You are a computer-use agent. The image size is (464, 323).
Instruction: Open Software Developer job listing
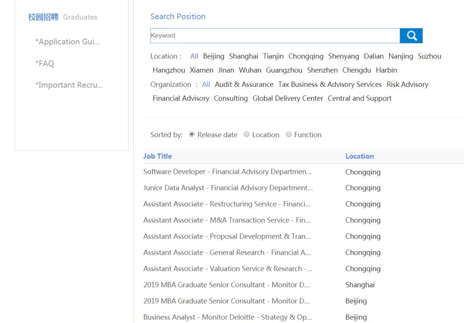[227, 172]
